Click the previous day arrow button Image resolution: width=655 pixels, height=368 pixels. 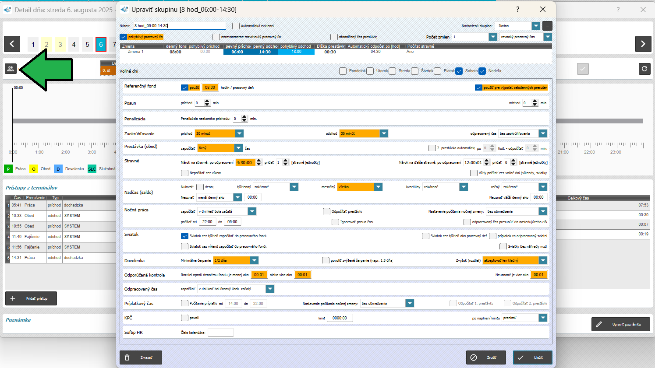pyautogui.click(x=12, y=44)
